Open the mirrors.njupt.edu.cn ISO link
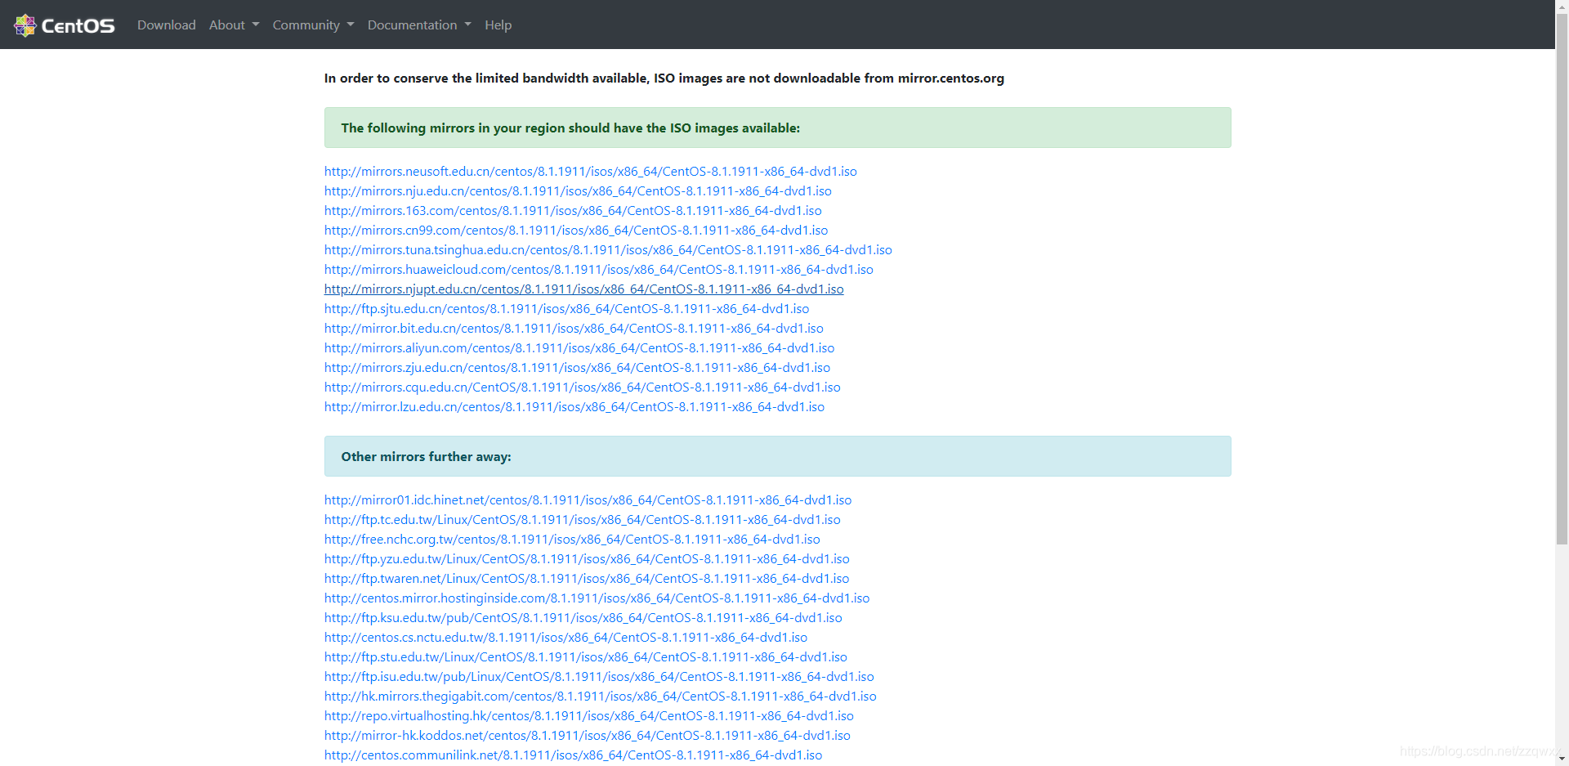Image resolution: width=1569 pixels, height=766 pixels. click(x=583, y=289)
